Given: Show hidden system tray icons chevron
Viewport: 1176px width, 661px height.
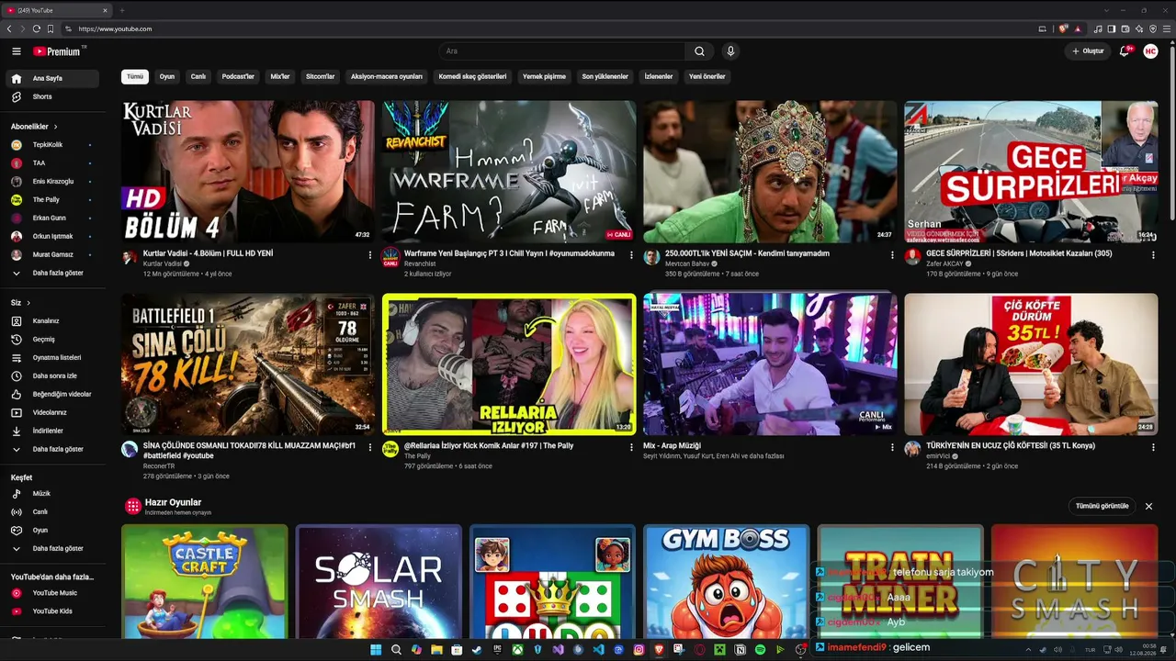Looking at the screenshot, I should [1028, 650].
